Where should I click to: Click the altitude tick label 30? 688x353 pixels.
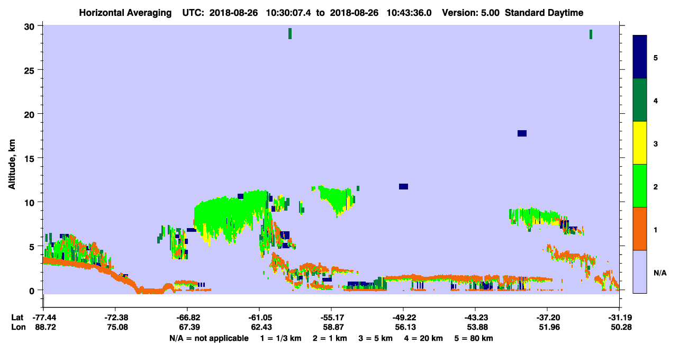(x=31, y=26)
